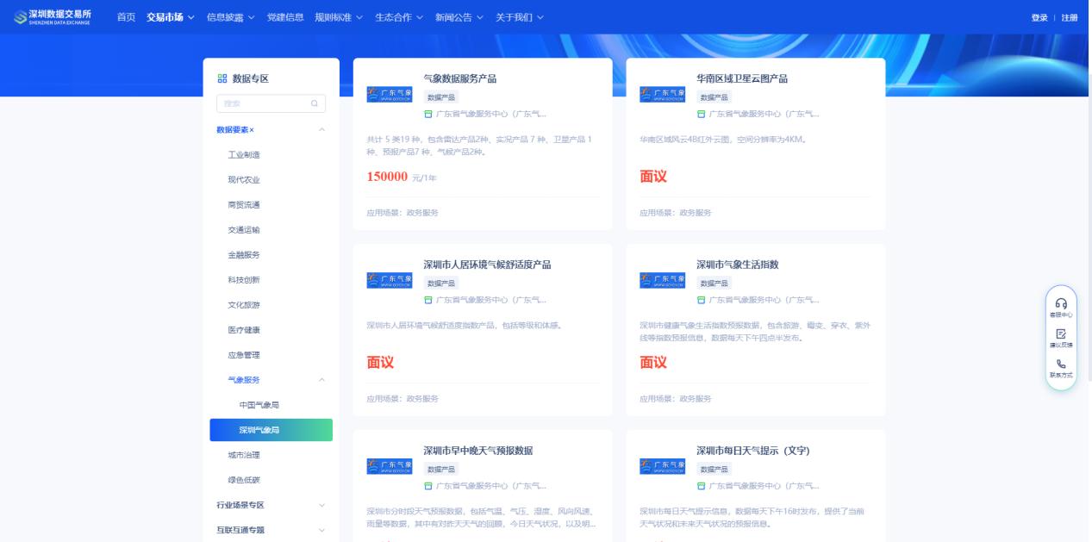Open 党建信息 in the top navigation
The width and height of the screenshot is (1092, 542).
click(x=285, y=17)
